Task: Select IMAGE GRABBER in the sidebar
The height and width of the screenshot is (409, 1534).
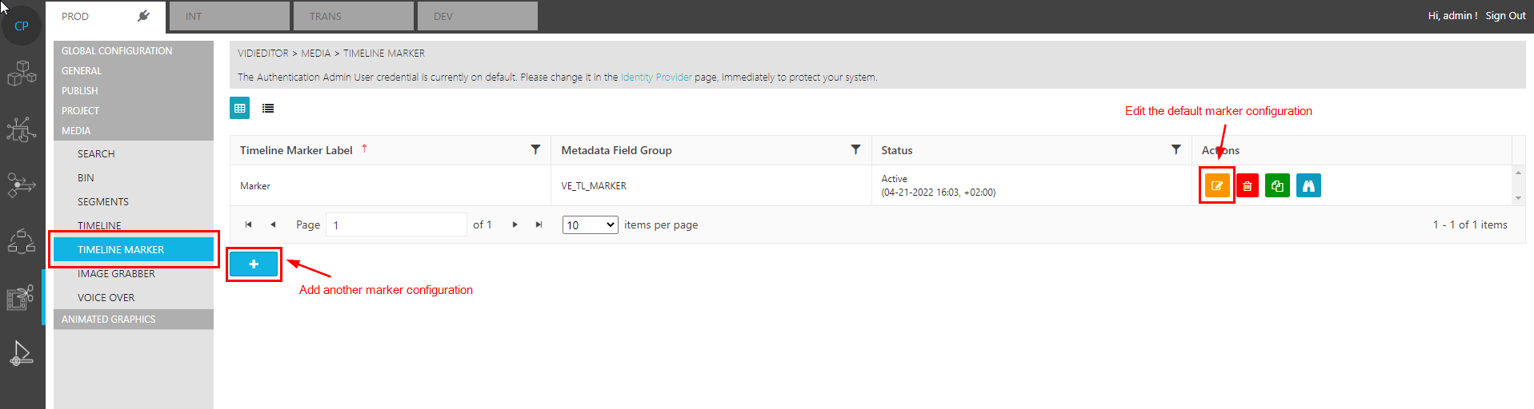Action: click(x=117, y=274)
